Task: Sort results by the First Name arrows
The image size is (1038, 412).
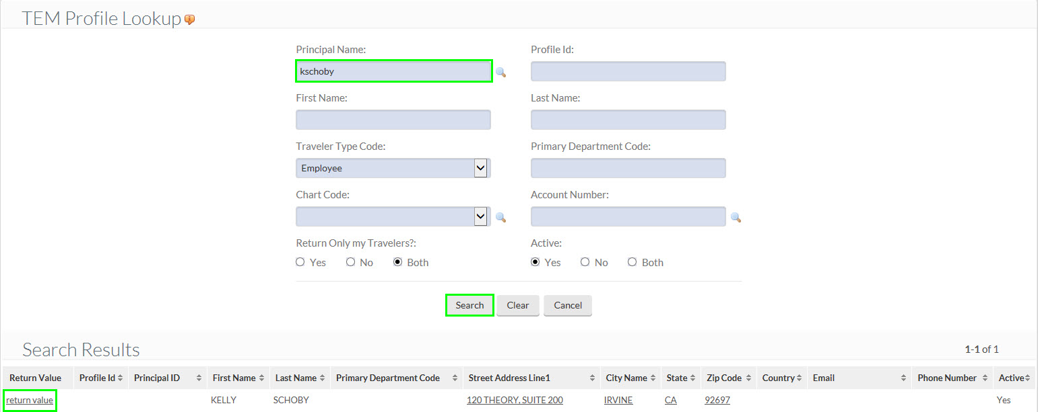Action: pos(261,378)
